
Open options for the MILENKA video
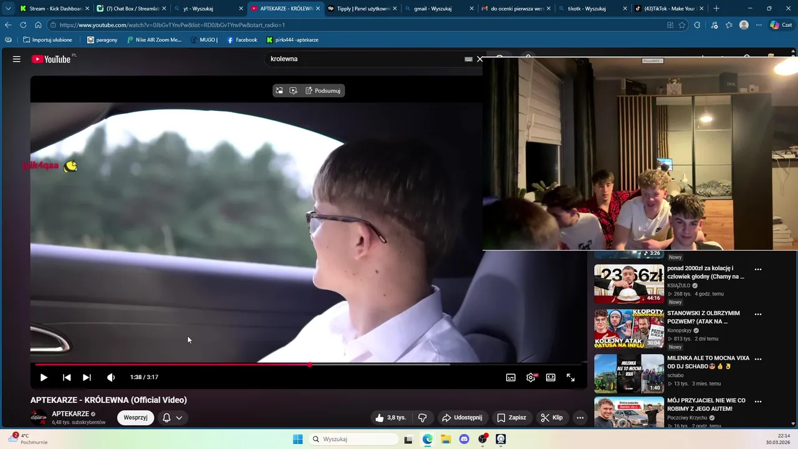point(758,359)
